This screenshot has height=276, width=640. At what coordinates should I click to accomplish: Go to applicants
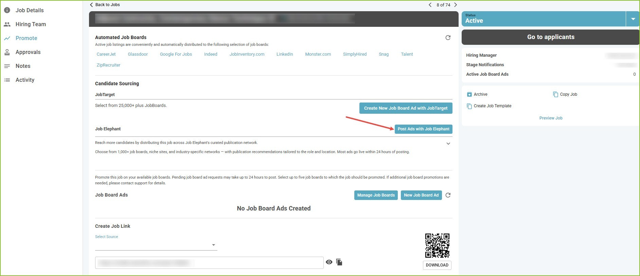(550, 37)
